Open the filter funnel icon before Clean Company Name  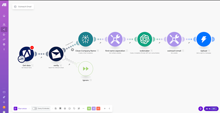(72, 50)
